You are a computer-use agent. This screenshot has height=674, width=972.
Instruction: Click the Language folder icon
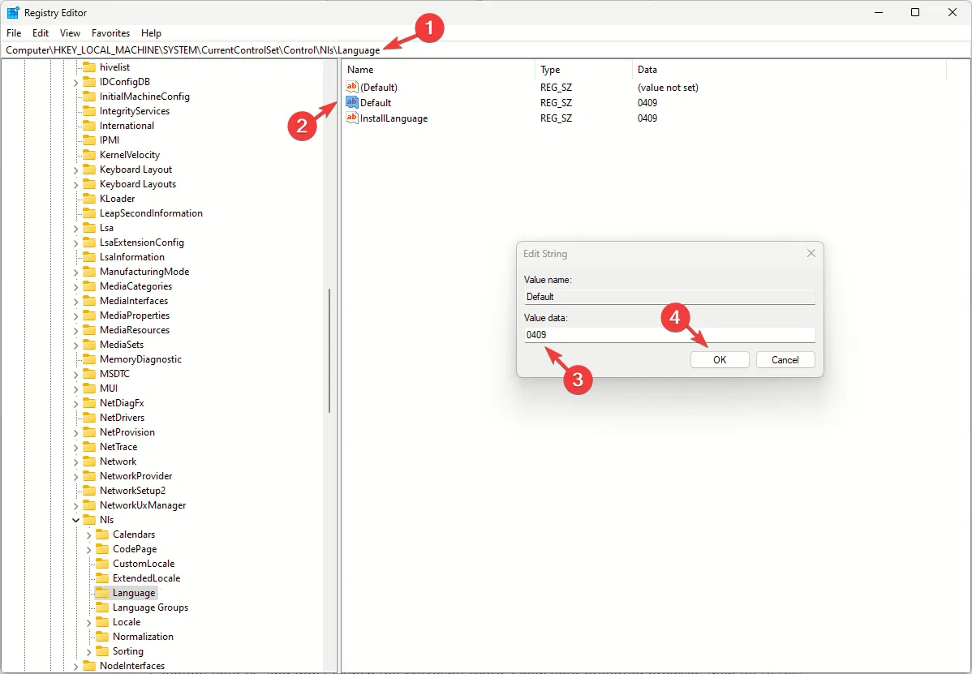(102, 593)
